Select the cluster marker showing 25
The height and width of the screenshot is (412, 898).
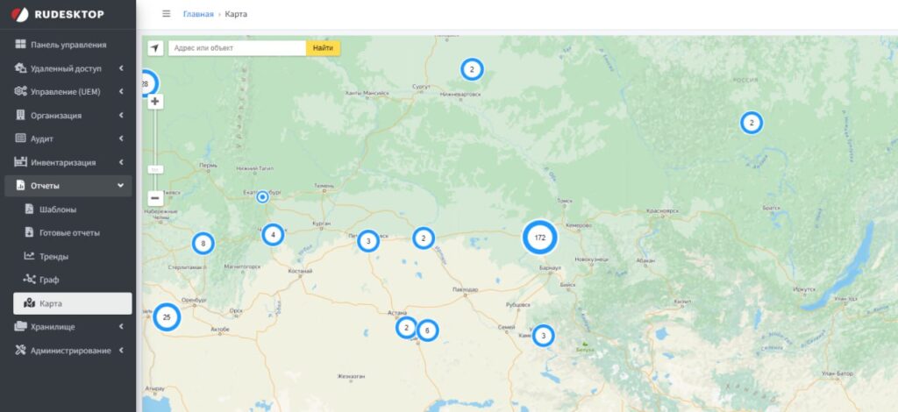click(x=166, y=316)
